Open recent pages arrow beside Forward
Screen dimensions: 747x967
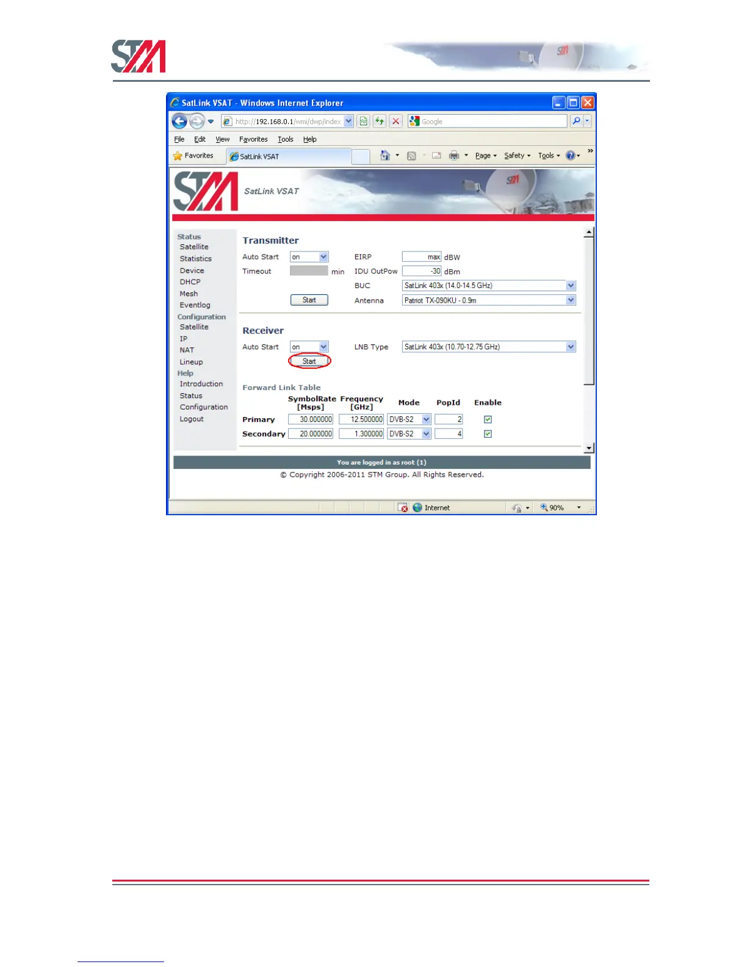[x=211, y=121]
